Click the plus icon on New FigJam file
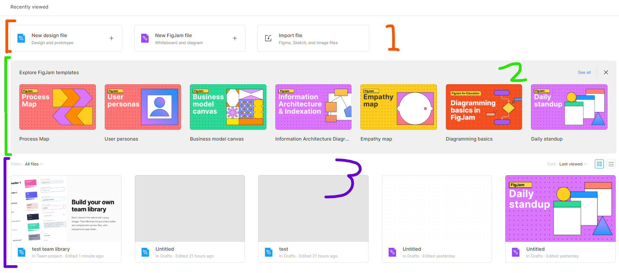 point(235,38)
